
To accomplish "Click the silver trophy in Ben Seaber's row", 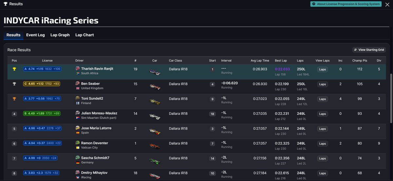I will (x=14, y=84).
